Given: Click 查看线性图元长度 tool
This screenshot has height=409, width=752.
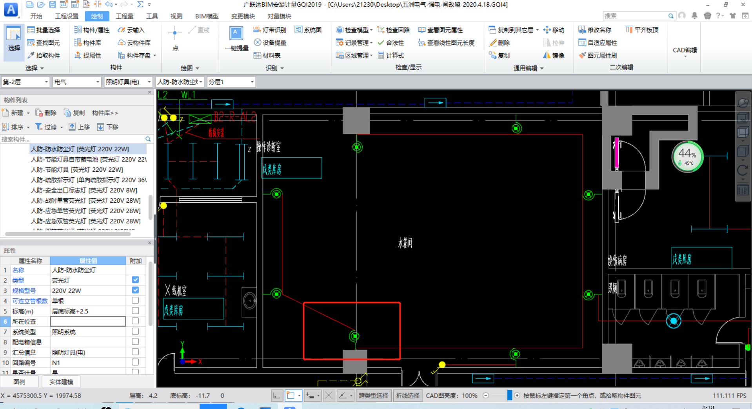Looking at the screenshot, I should (x=446, y=43).
